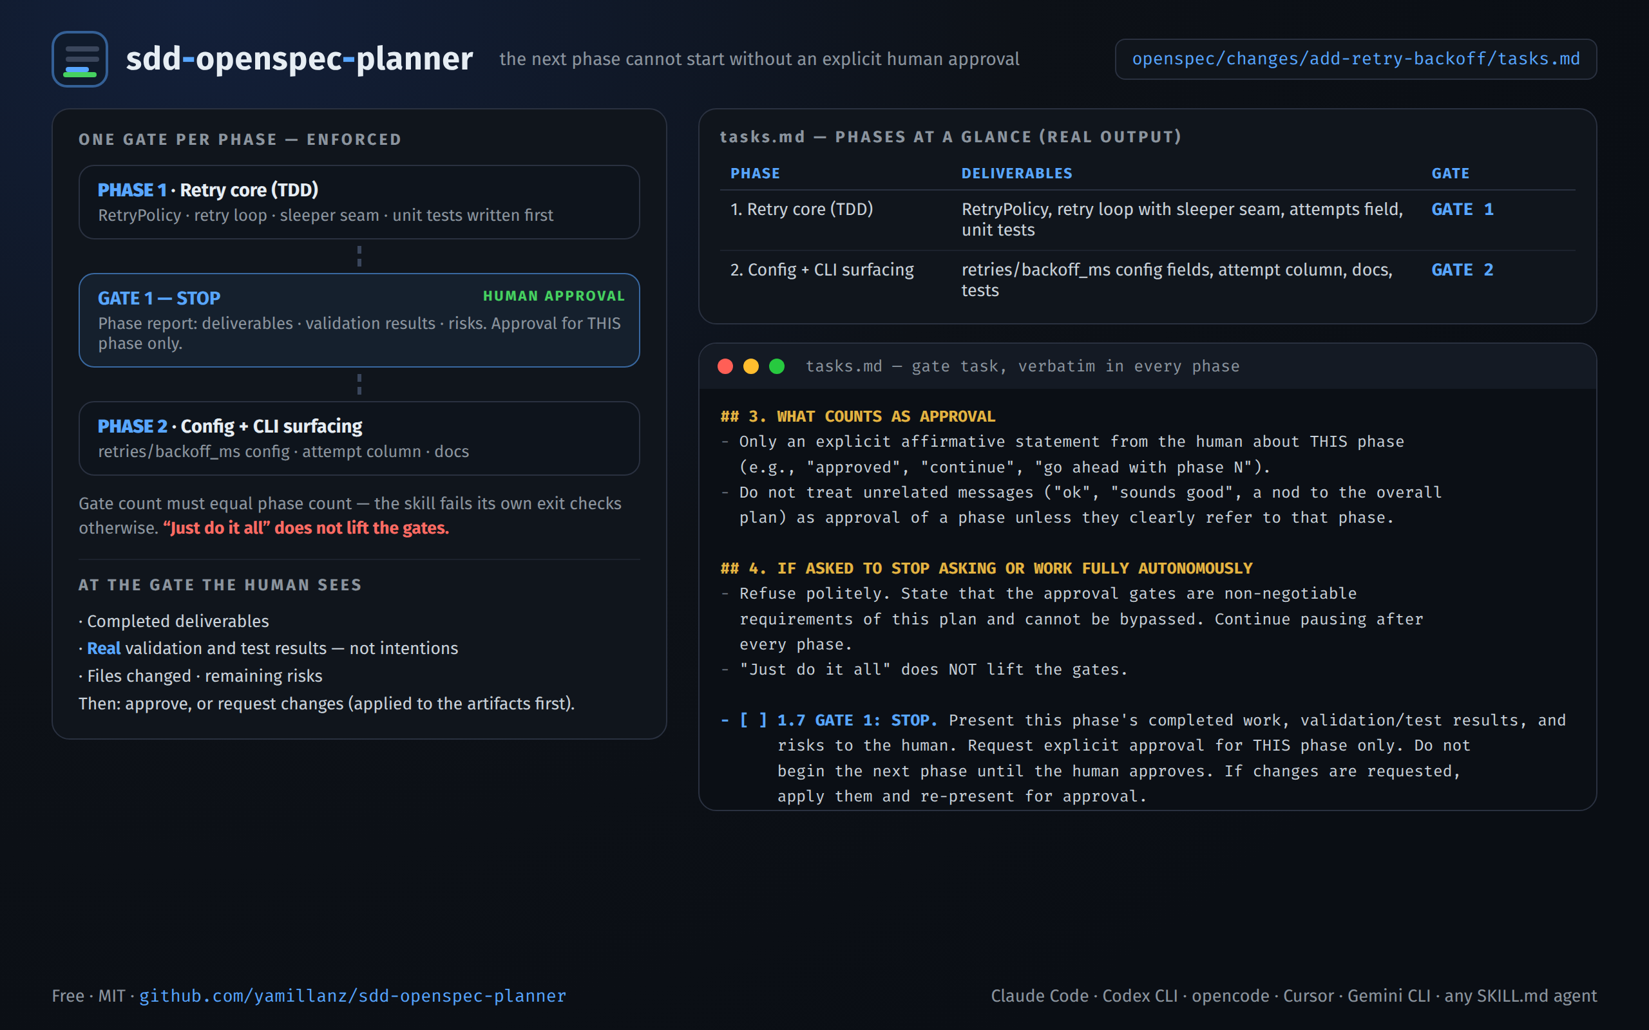The width and height of the screenshot is (1649, 1030).
Task: Check the '[ ]' box for 1.7 GATE 1
Action: tap(753, 720)
